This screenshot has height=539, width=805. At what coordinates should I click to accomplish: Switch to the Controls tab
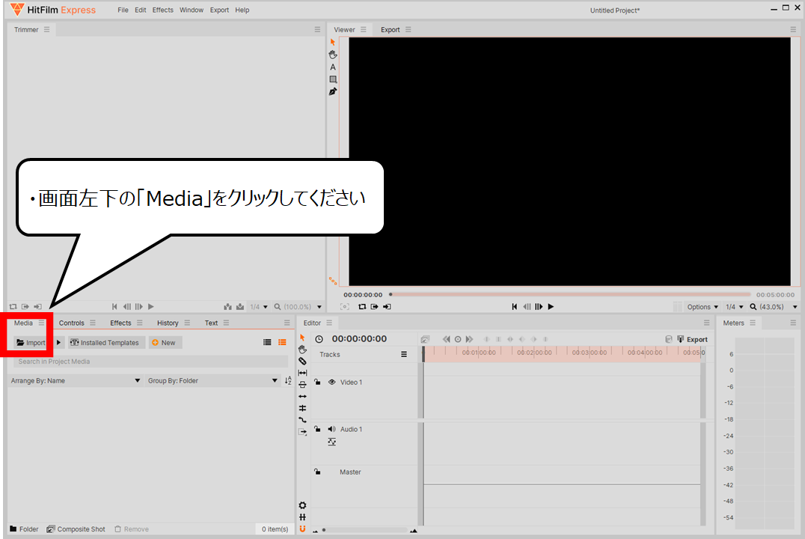(x=71, y=323)
